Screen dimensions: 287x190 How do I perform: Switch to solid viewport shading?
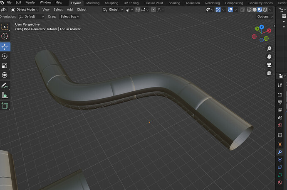[x=255, y=10]
